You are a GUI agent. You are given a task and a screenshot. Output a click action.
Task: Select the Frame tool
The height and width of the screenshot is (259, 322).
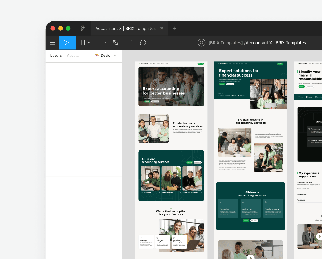[82, 42]
